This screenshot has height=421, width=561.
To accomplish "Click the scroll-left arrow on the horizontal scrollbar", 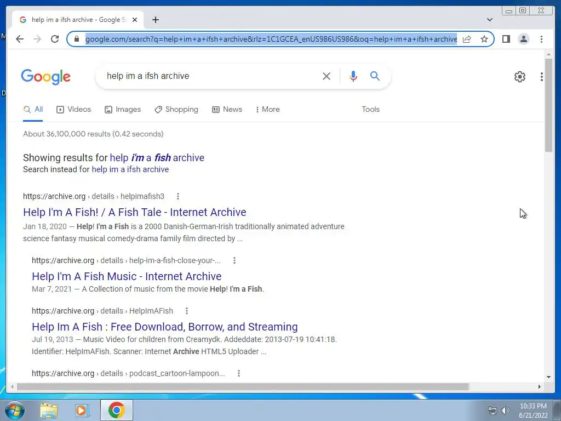I will pos(12,386).
